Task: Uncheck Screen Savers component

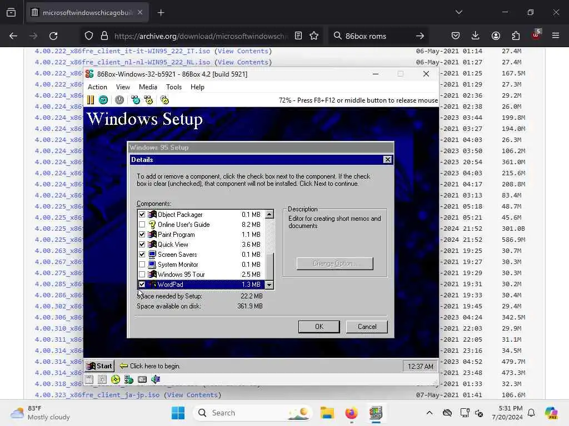Action: tap(142, 254)
